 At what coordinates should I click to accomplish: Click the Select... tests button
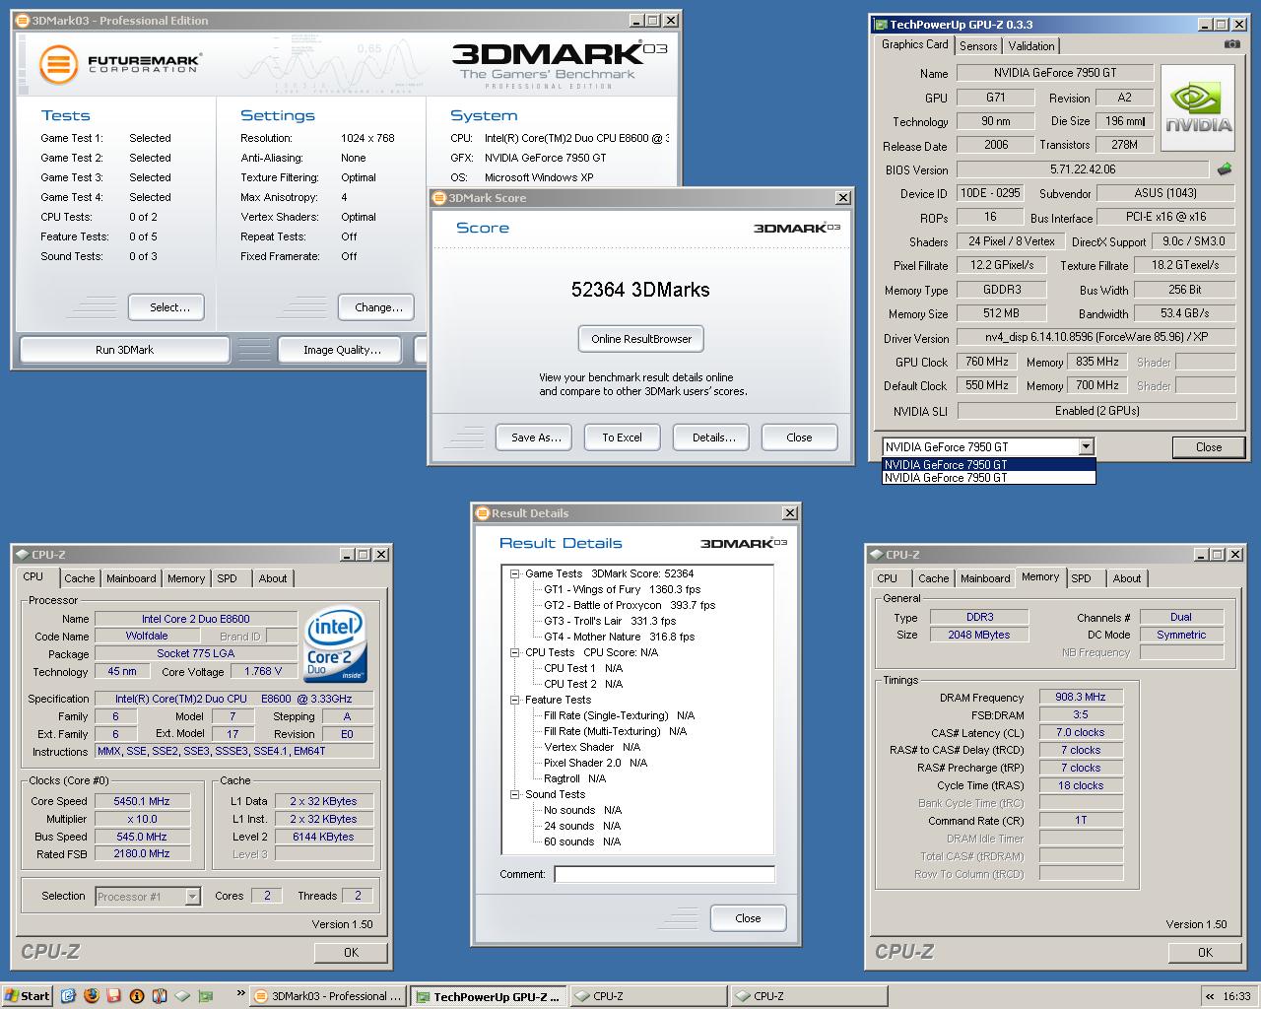tap(166, 307)
